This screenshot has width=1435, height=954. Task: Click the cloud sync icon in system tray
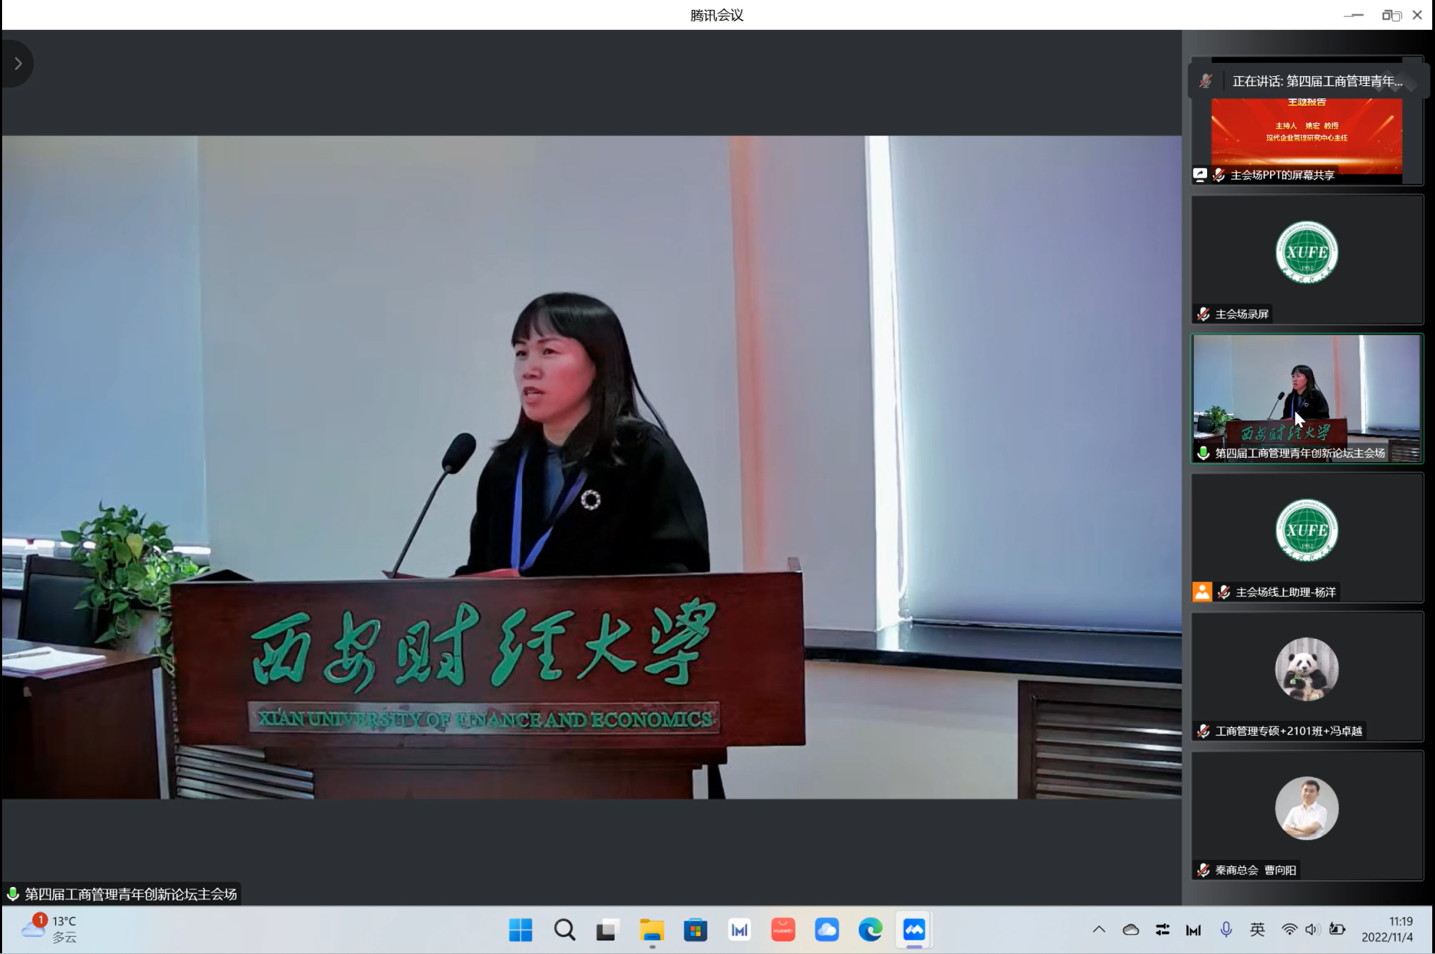point(1130,930)
